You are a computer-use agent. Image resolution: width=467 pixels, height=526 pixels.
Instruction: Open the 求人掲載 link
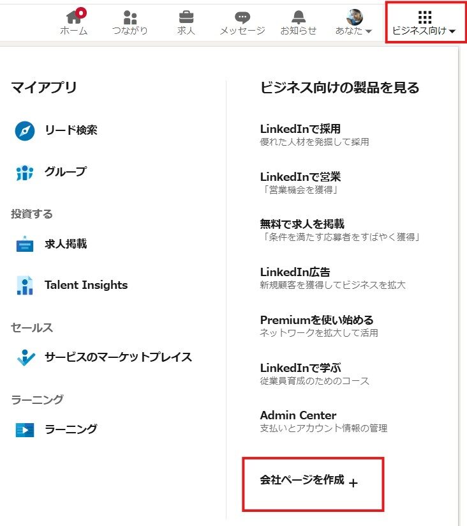(66, 244)
